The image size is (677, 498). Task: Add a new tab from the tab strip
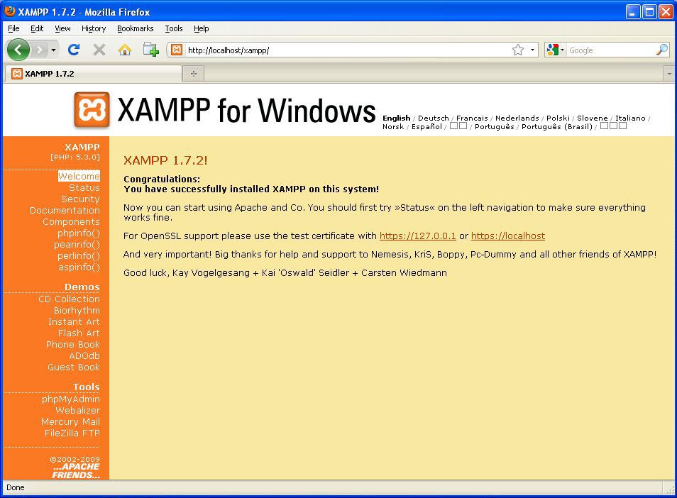(x=194, y=74)
